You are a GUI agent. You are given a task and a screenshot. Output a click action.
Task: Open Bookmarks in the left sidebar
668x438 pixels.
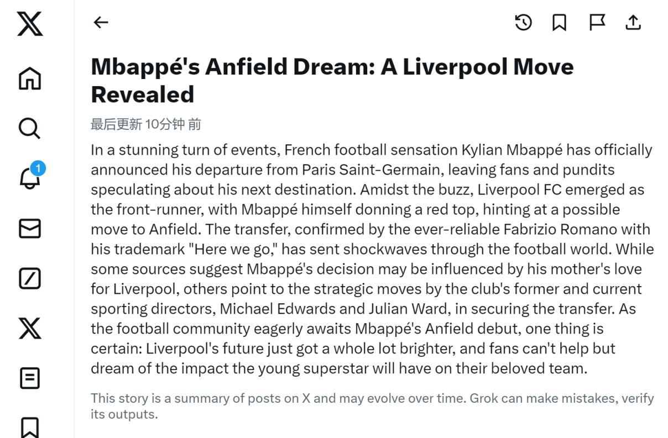[x=30, y=427]
